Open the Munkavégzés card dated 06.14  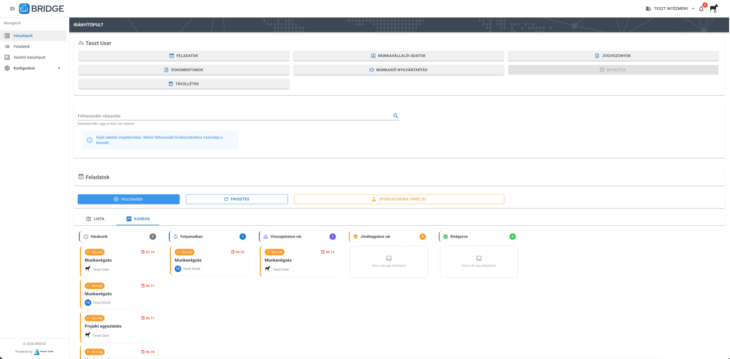[x=299, y=261]
